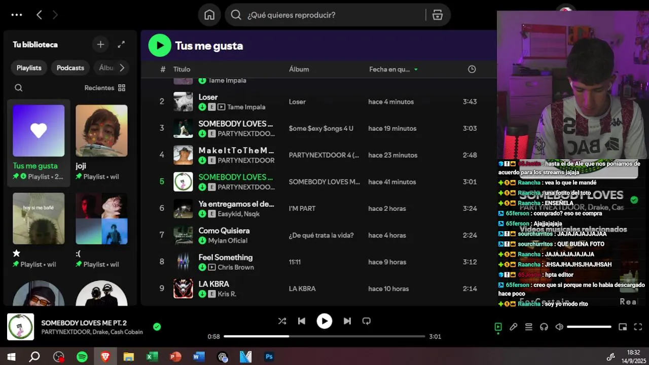Click the 3:12 duration of Feel Something

(x=470, y=262)
